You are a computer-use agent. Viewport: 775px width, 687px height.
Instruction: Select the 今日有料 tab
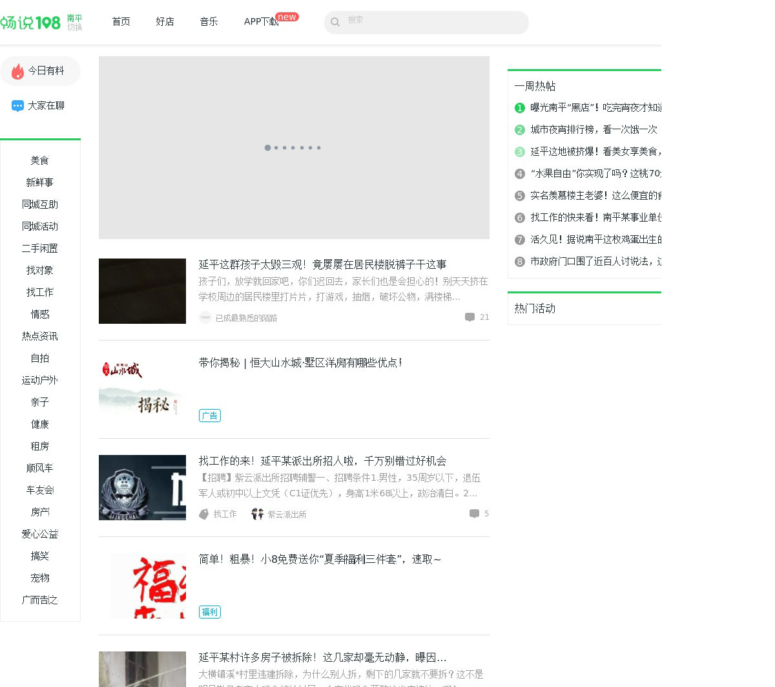pos(40,71)
